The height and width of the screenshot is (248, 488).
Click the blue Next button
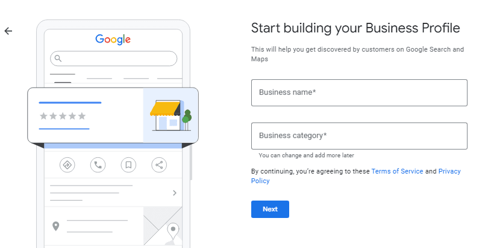coord(270,209)
